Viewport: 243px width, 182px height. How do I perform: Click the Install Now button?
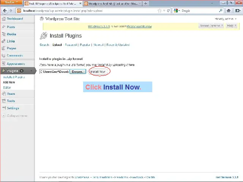coord(98,72)
